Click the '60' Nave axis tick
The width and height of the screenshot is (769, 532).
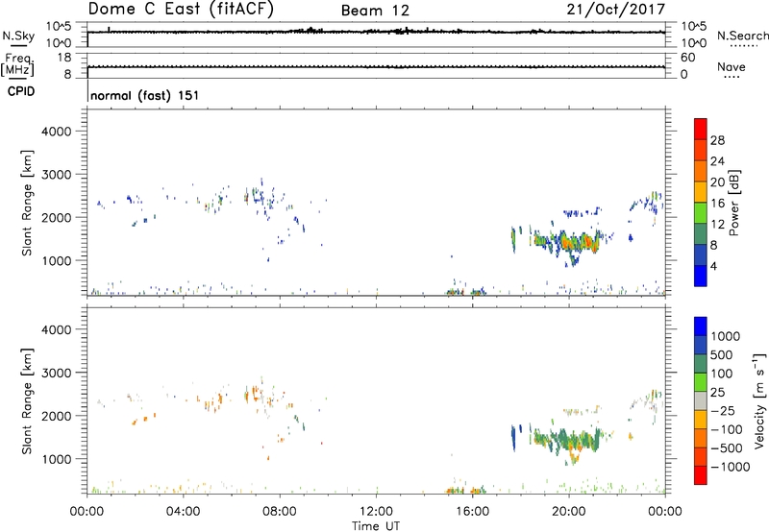click(687, 58)
